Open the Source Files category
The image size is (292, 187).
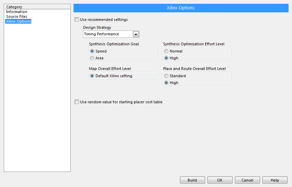coord(16,16)
